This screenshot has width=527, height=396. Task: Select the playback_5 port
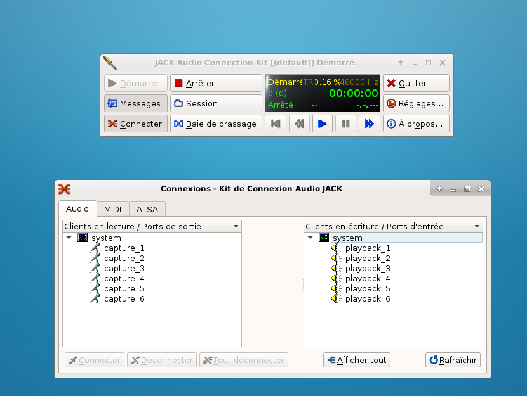pos(368,289)
